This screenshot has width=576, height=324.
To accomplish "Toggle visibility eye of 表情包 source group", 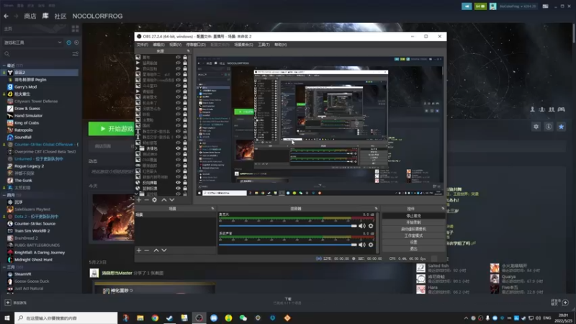I will (x=178, y=148).
